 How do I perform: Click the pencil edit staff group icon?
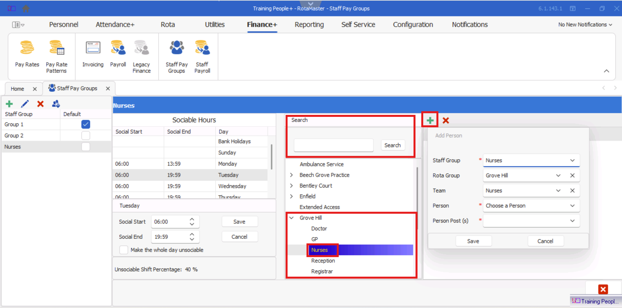(25, 104)
